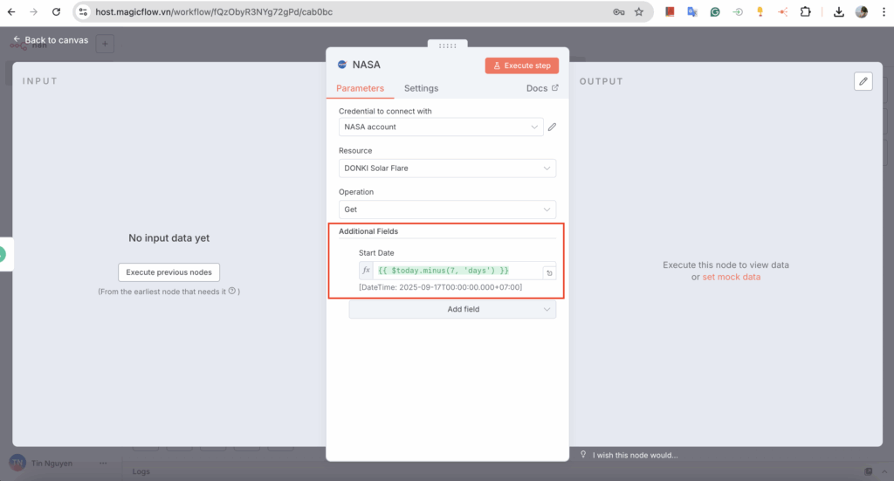Open the Chrome downloads icon
Viewport: 894px width, 481px height.
pyautogui.click(x=838, y=12)
